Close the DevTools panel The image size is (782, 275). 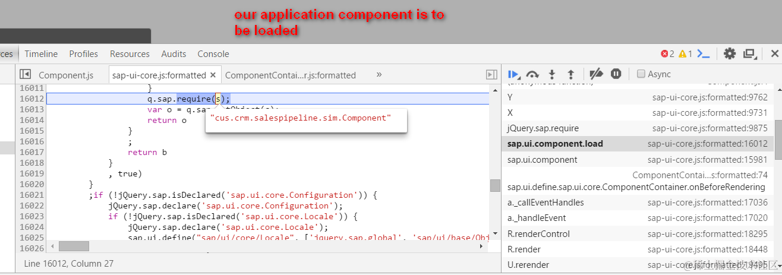pos(774,53)
